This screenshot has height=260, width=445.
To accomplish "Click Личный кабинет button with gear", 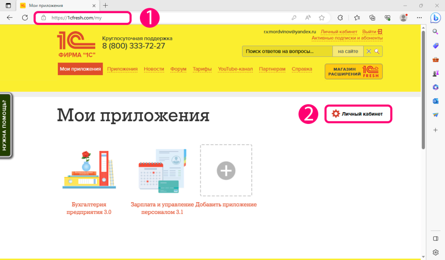I will pos(358,114).
